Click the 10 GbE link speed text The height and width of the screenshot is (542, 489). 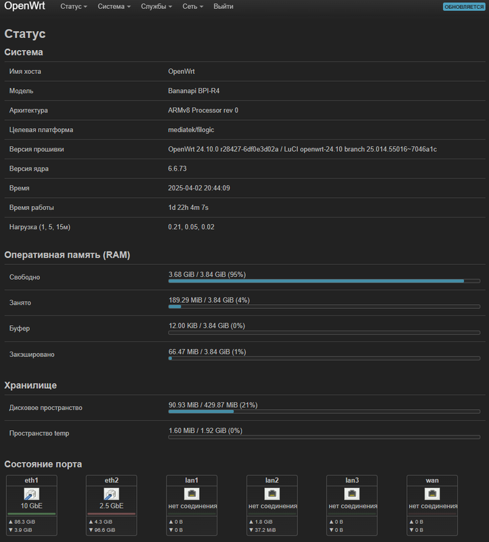click(x=31, y=506)
